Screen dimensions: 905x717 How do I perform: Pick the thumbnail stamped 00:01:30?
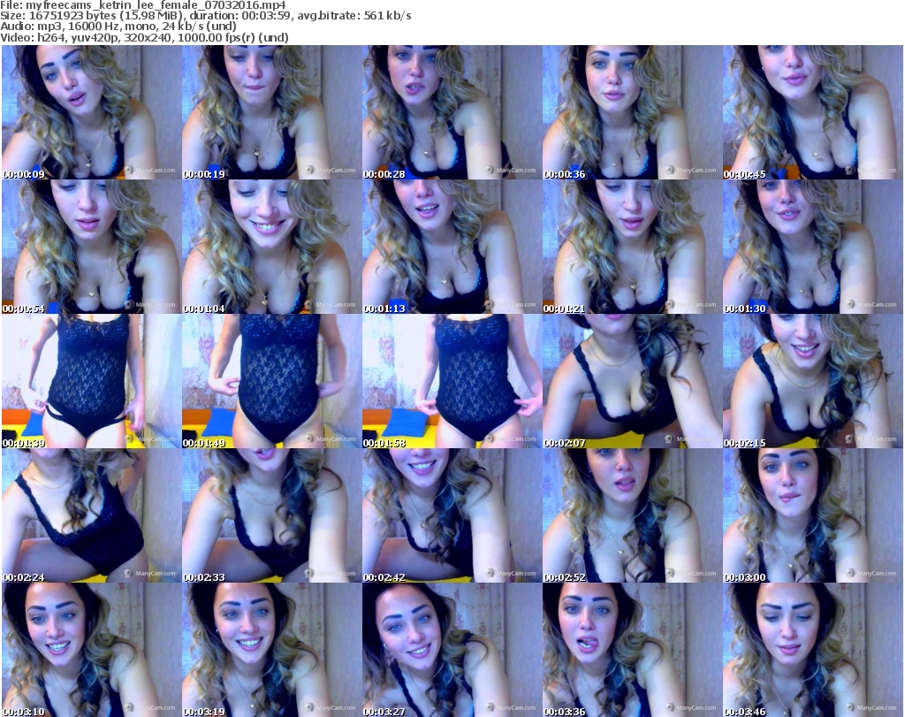click(813, 247)
